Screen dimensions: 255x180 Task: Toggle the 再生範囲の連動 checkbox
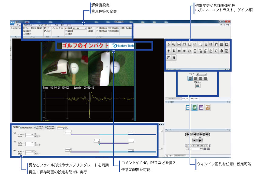coord(21,128)
